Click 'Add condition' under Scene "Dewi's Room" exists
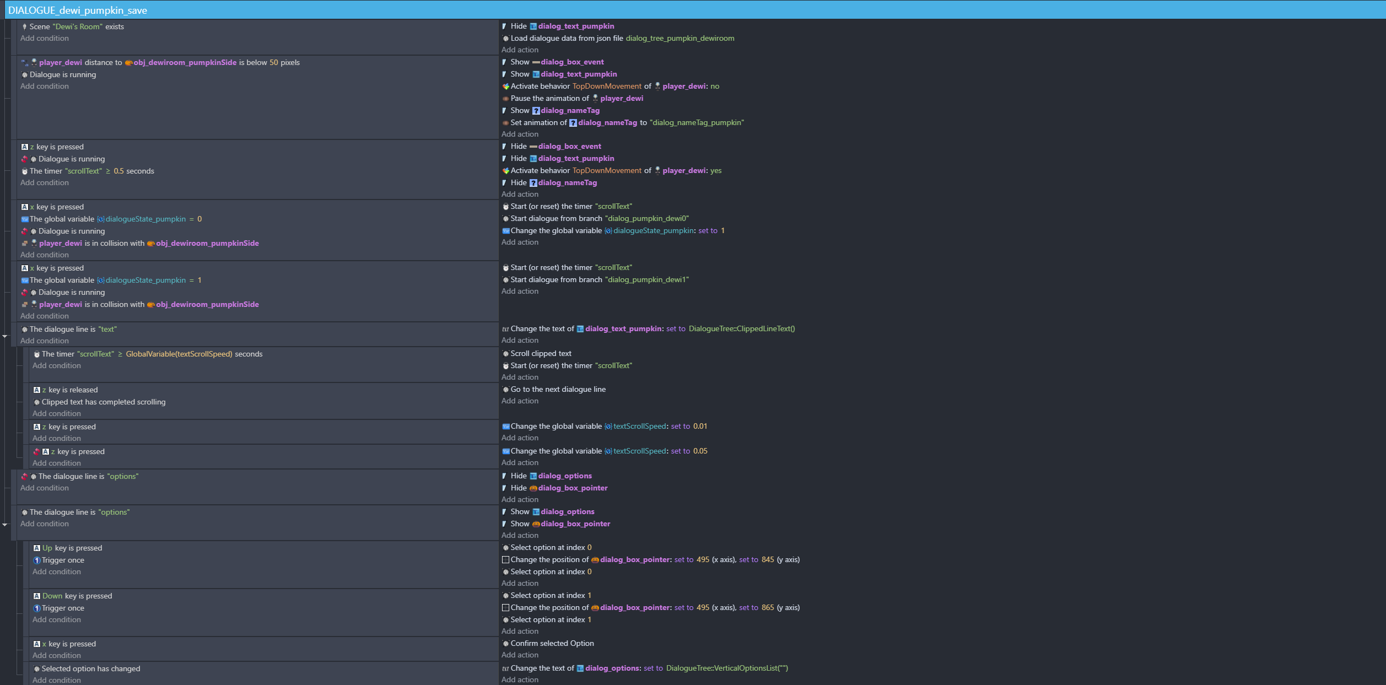 click(45, 39)
